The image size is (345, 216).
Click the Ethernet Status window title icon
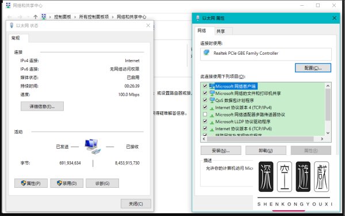click(11, 25)
